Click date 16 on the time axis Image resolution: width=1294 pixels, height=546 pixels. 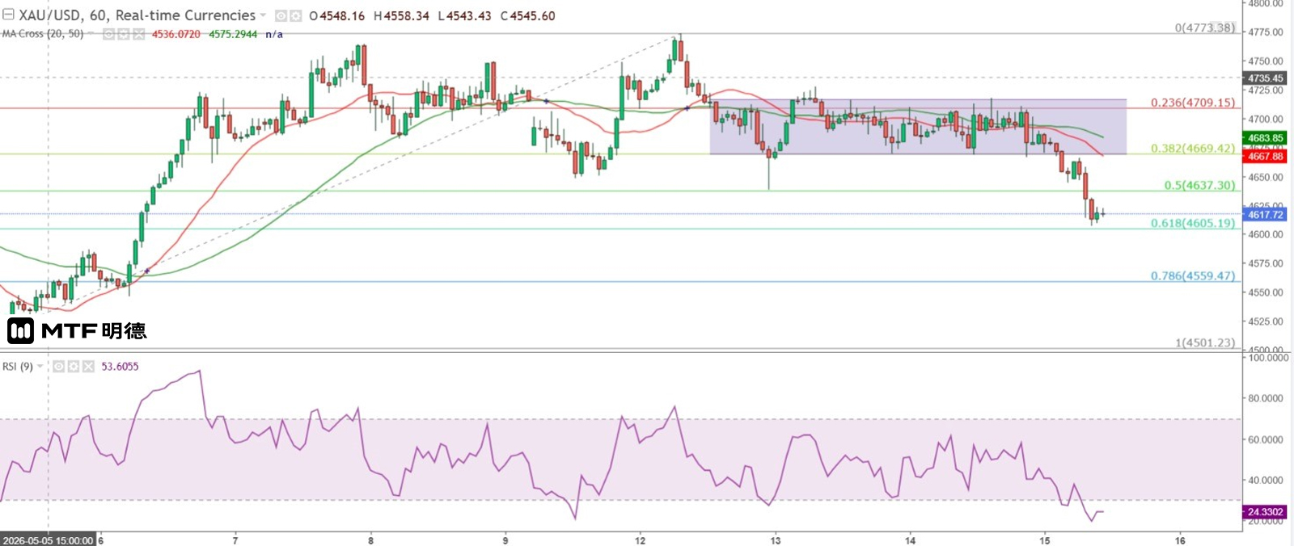click(x=1180, y=540)
